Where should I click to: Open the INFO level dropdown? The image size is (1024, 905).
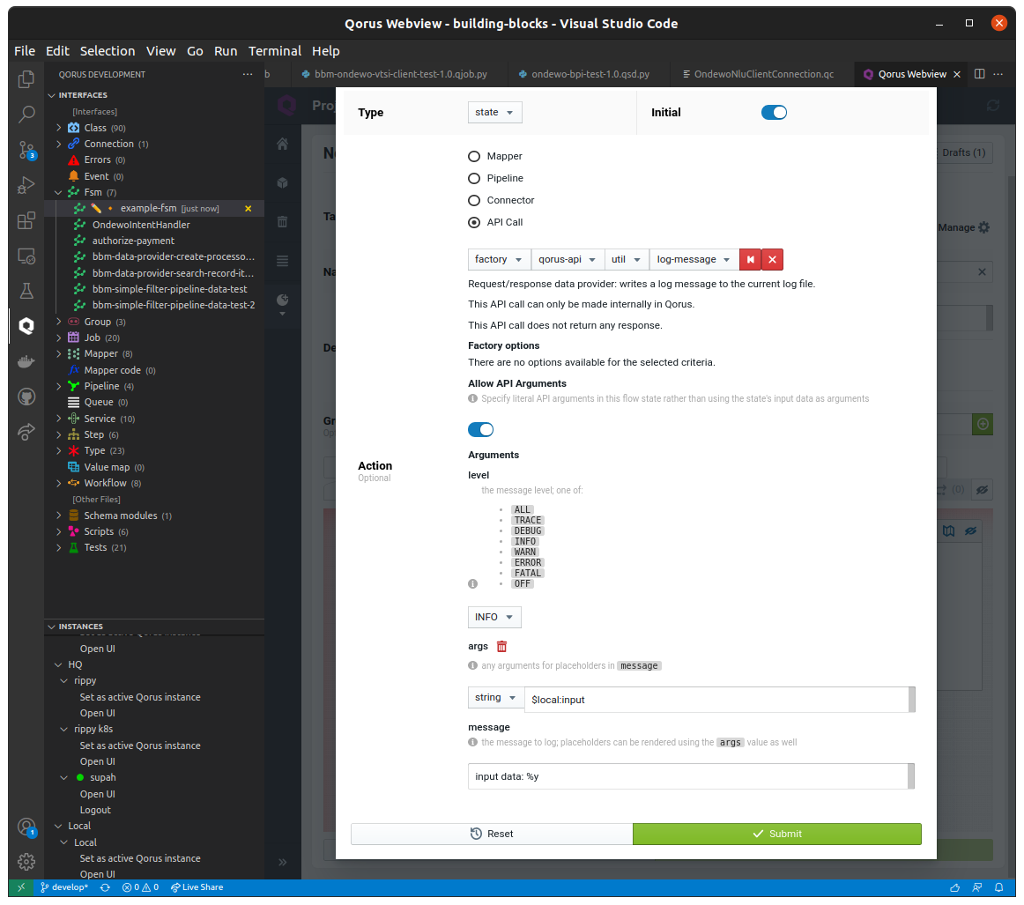(494, 617)
